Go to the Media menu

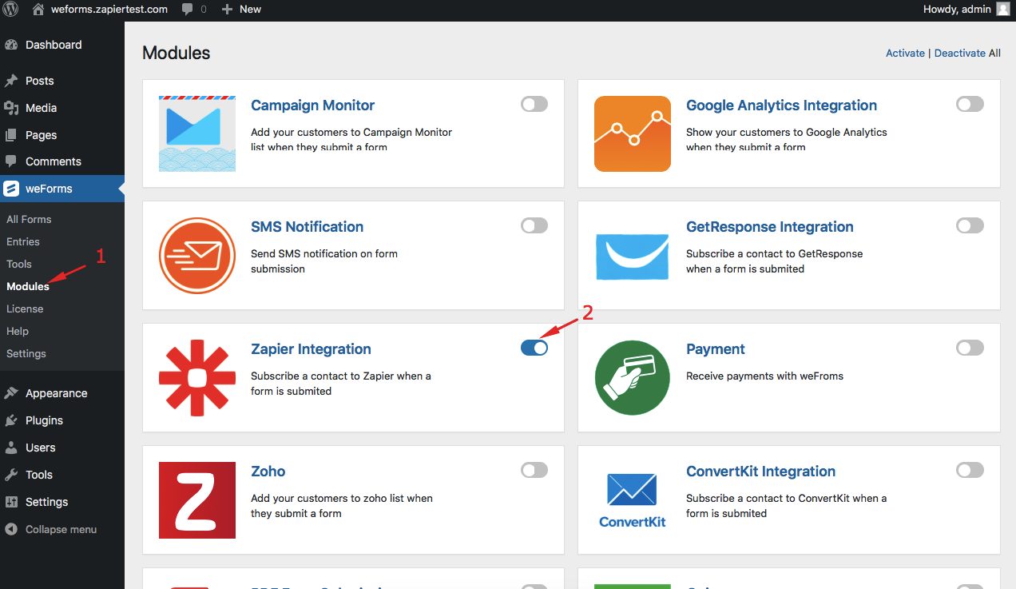pyautogui.click(x=62, y=108)
